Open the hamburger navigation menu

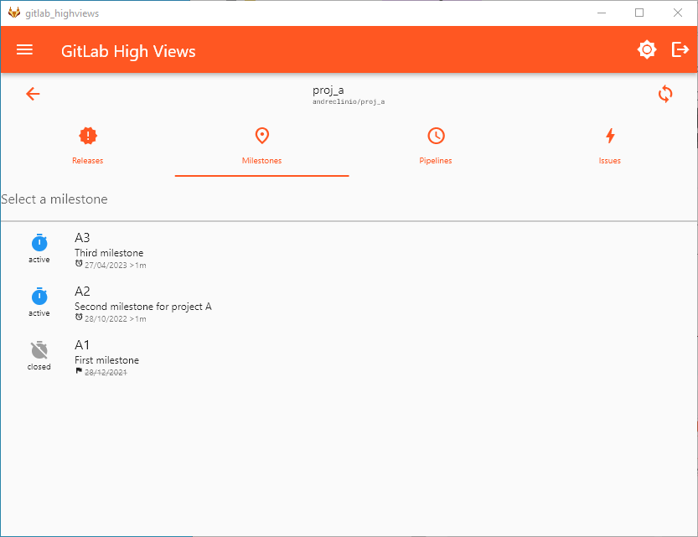tap(24, 49)
